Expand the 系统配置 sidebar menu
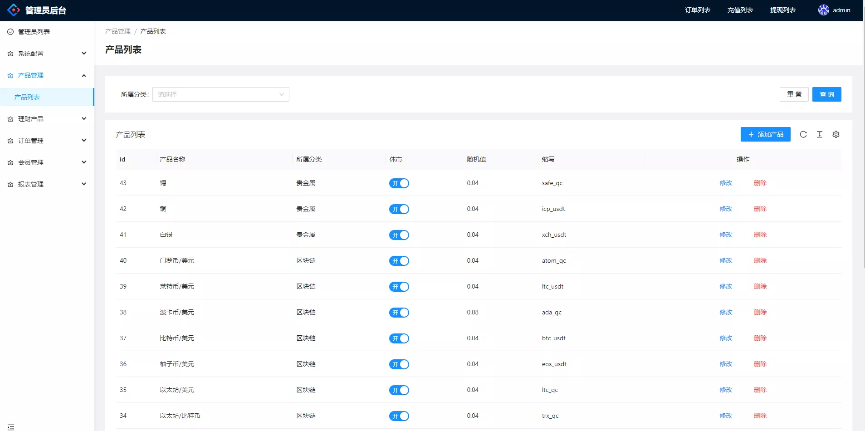 [47, 53]
